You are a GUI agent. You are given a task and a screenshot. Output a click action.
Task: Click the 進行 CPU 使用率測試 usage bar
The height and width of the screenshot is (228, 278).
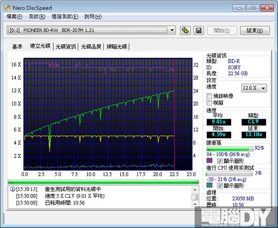pos(229,173)
